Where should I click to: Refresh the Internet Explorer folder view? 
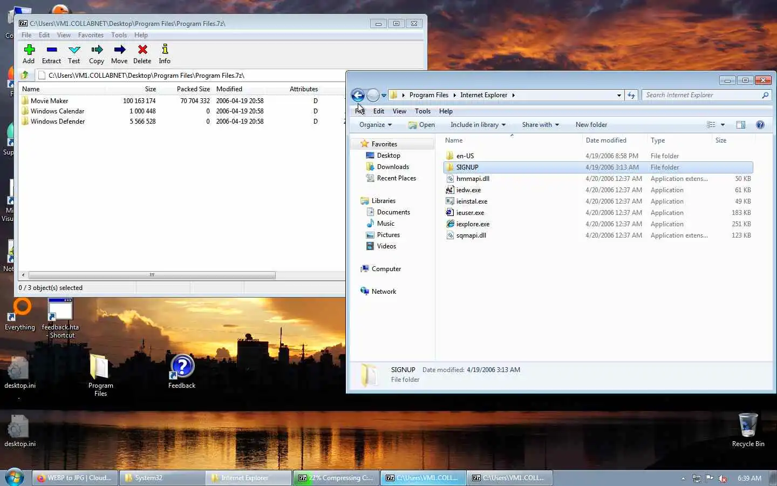click(x=631, y=95)
